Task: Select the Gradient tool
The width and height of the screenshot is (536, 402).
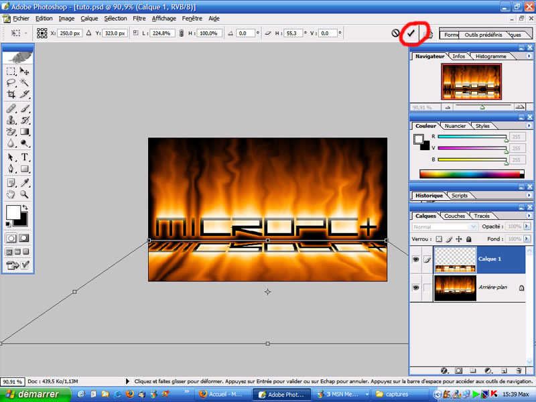Action: click(x=24, y=131)
